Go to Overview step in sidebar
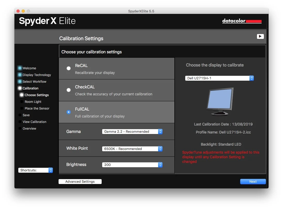The height and width of the screenshot is (209, 283). click(29, 128)
